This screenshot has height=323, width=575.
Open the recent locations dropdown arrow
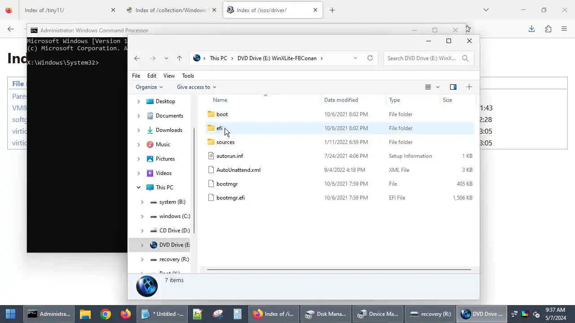166,58
